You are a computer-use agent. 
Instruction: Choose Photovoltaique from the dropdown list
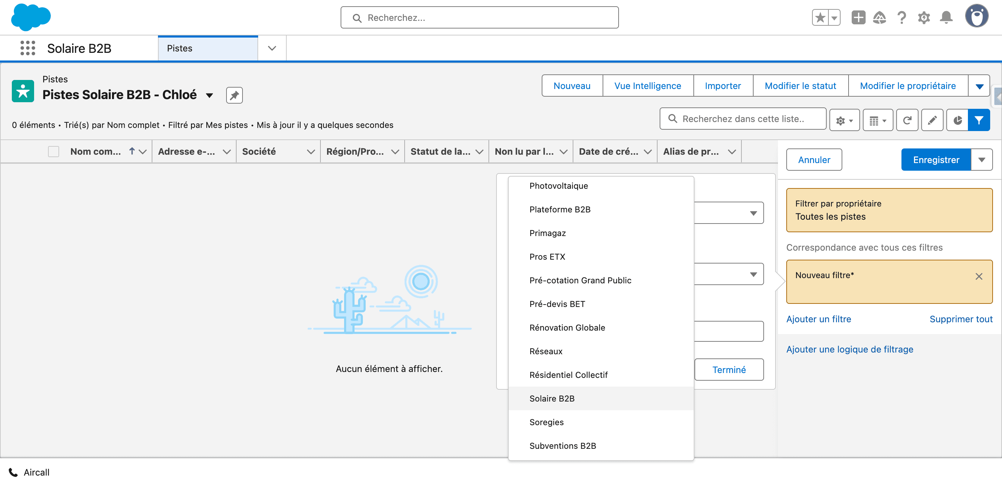pos(601,186)
